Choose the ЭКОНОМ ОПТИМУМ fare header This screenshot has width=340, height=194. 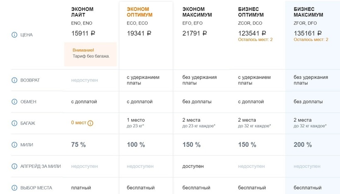140,12
